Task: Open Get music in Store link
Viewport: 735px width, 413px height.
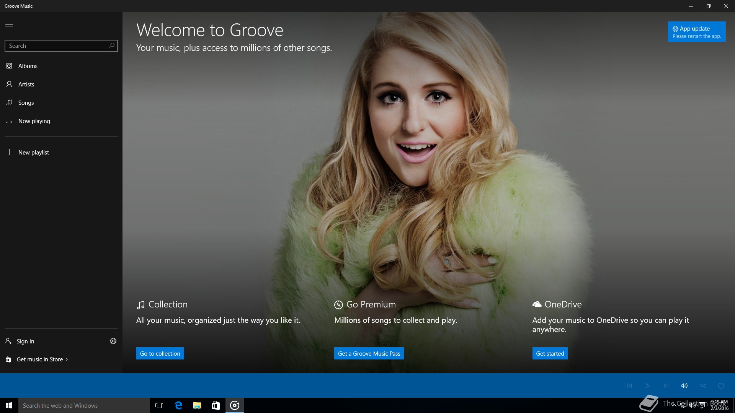Action: coord(40,359)
